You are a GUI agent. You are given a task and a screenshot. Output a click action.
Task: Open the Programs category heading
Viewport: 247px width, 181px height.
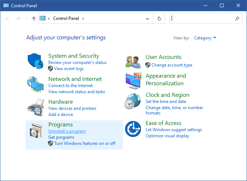tap(61, 125)
